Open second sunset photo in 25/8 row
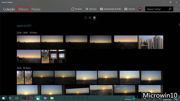The image size is (180, 101). coord(52,42)
